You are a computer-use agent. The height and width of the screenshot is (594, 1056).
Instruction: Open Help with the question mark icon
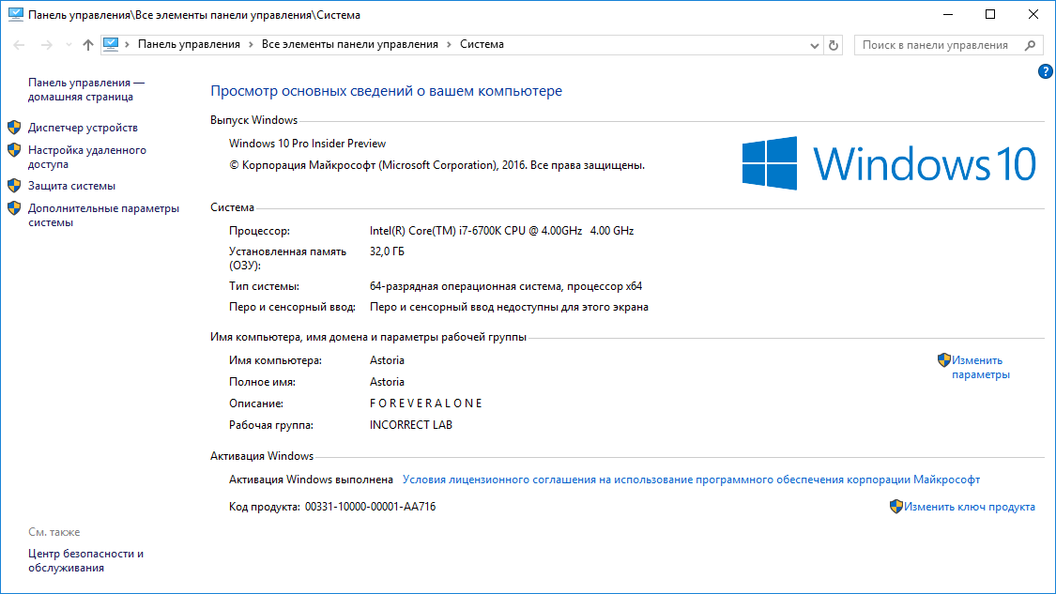click(1046, 71)
